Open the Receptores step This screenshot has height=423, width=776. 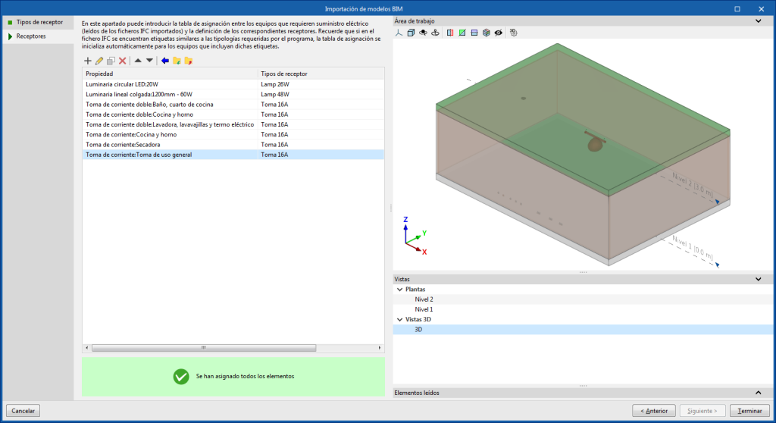[x=39, y=36]
